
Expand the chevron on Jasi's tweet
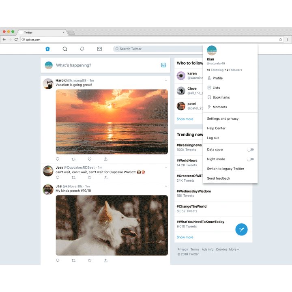[166, 187]
